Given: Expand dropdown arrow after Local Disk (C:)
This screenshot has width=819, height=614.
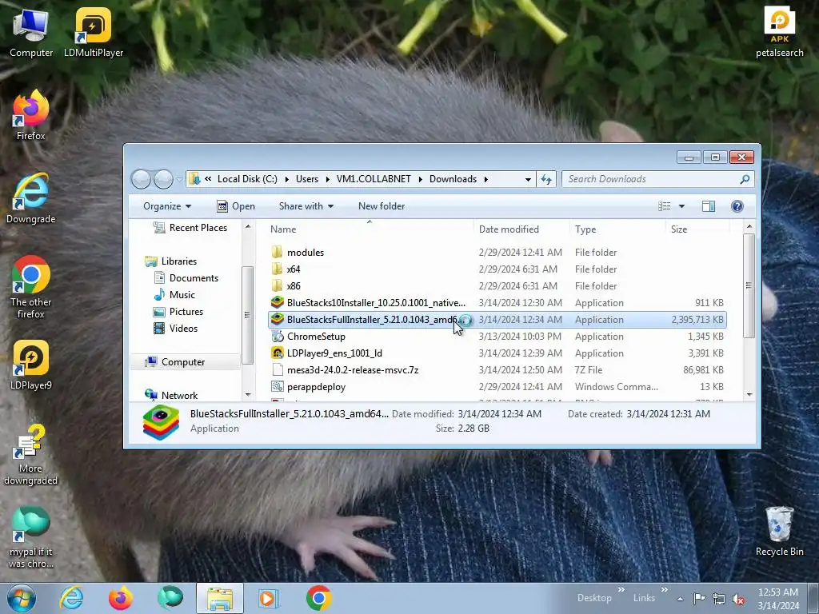Looking at the screenshot, I should pos(287,179).
